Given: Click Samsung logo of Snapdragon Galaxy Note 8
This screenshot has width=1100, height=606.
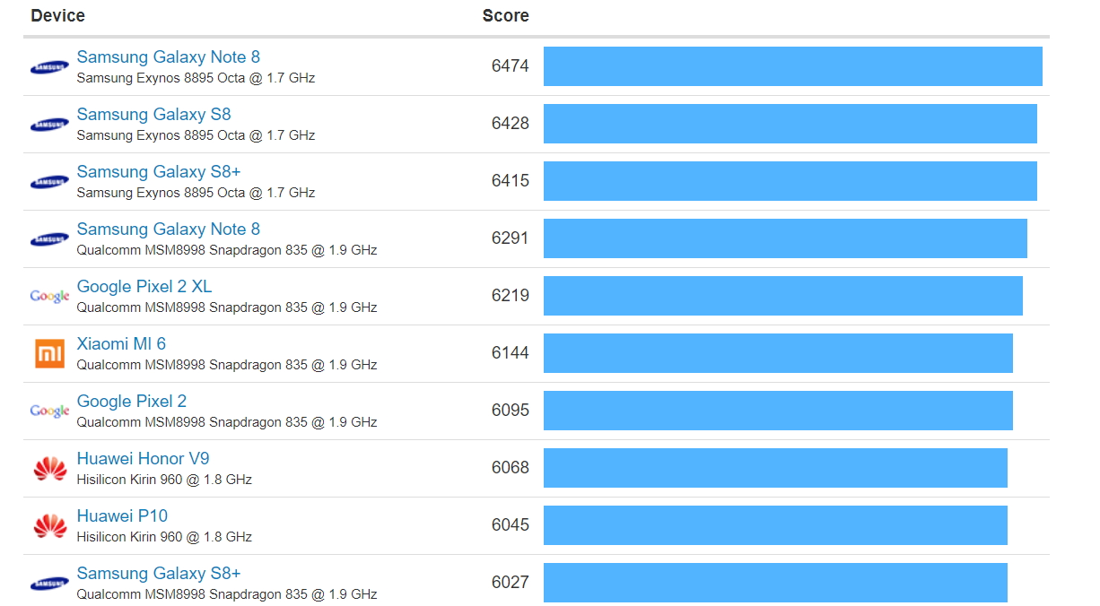Looking at the screenshot, I should coord(49,239).
